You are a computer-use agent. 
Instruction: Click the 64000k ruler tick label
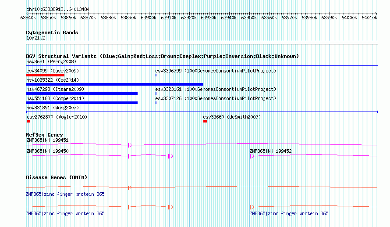(x=349, y=18)
